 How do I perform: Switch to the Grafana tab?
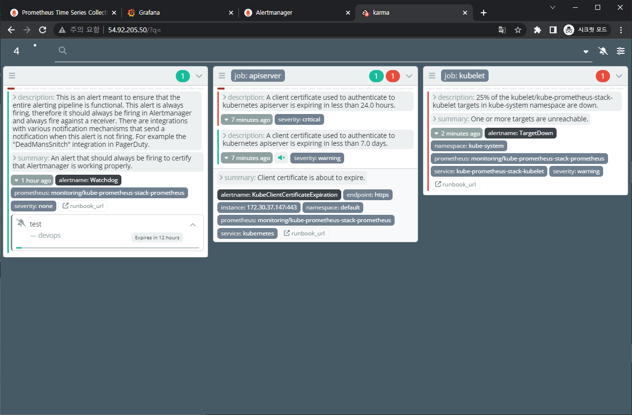coord(180,13)
